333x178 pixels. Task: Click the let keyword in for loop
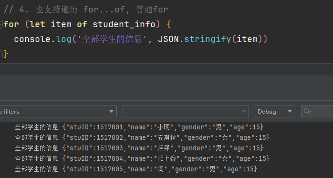click(38, 24)
